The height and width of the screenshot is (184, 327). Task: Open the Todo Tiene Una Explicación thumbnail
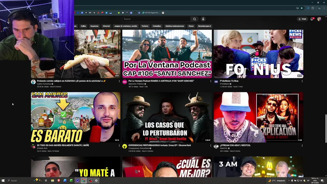coord(259,117)
